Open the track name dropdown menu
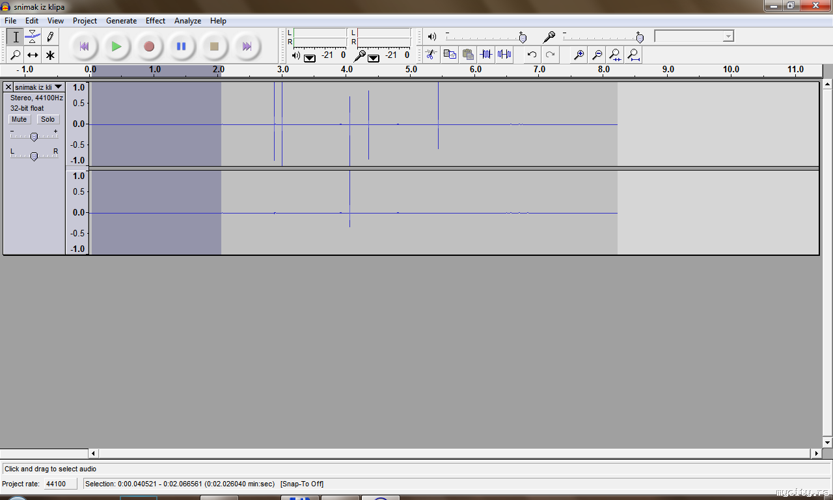This screenshot has width=833, height=500. pos(39,87)
